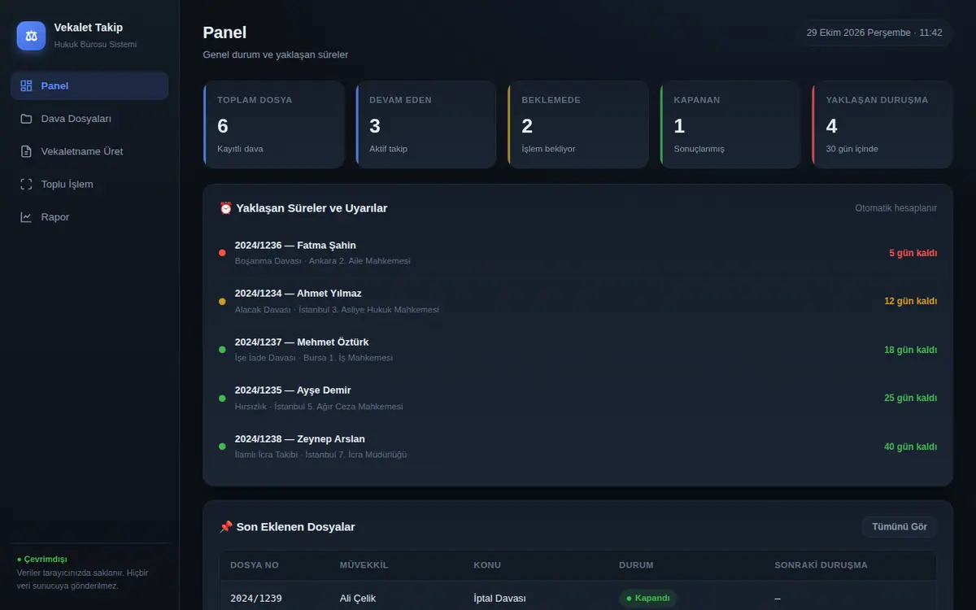
Task: Click the Rapor chart icon
Action: tap(26, 217)
